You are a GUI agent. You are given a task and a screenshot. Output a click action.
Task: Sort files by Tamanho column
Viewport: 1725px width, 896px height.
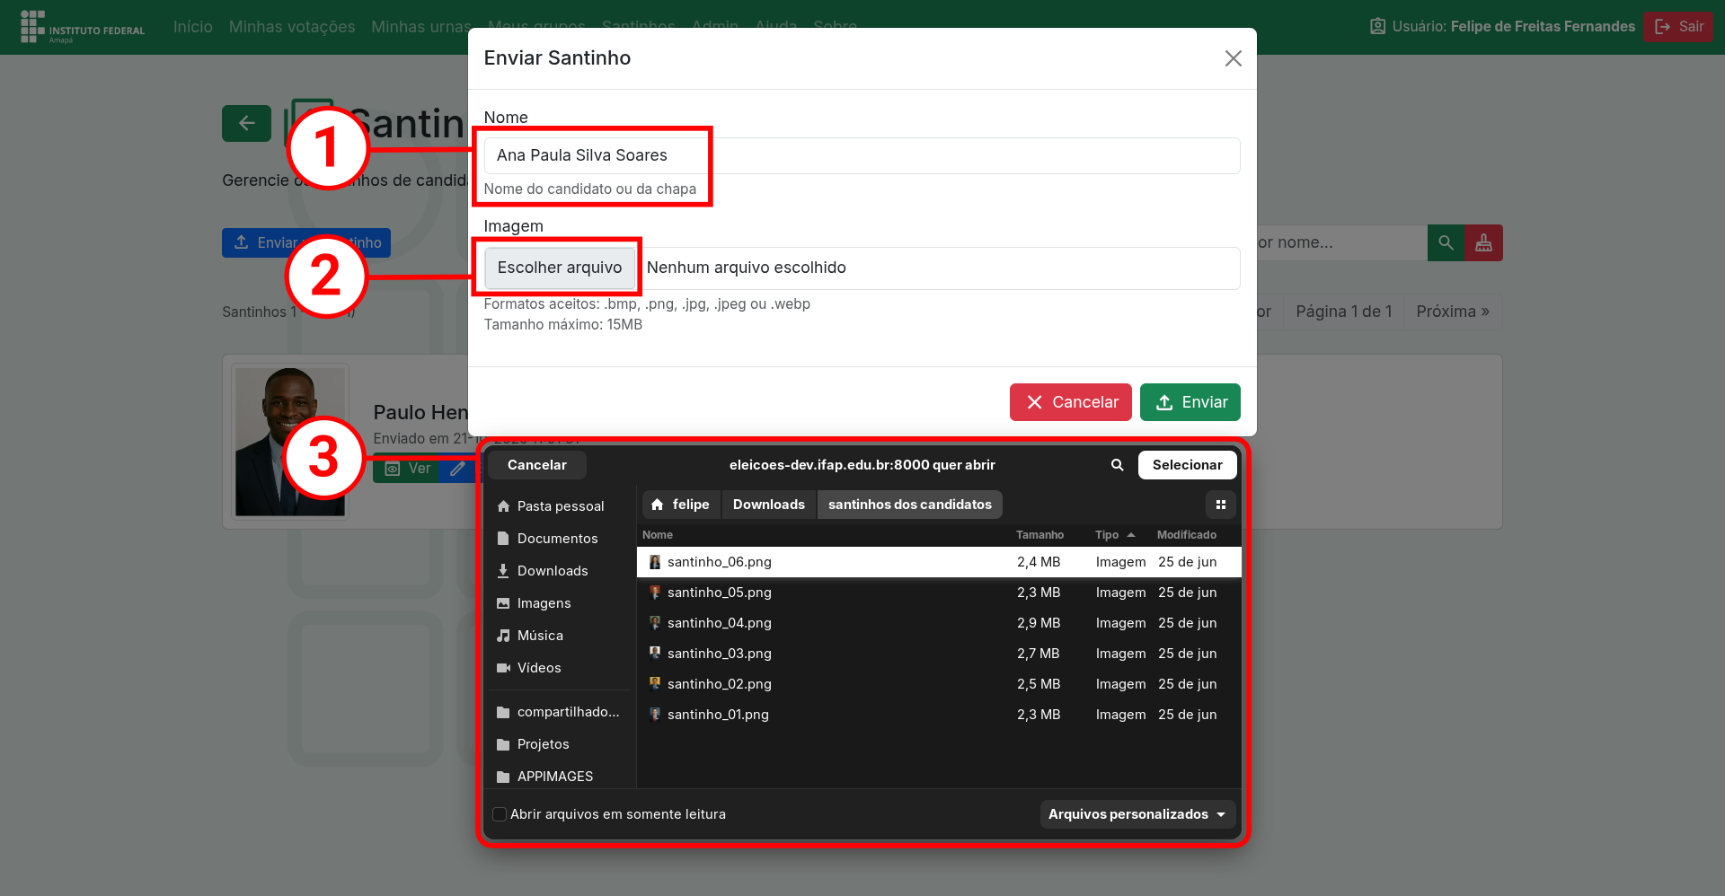pos(1039,535)
